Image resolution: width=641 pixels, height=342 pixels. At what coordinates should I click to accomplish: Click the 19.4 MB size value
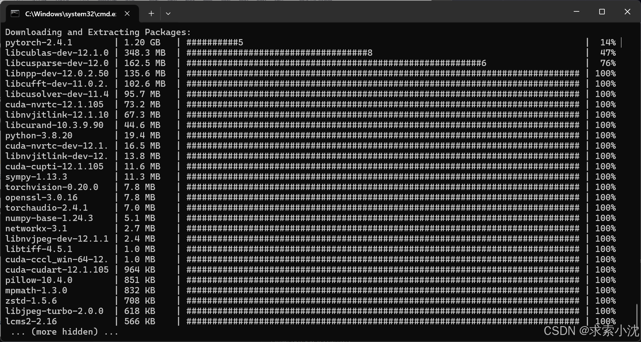pyautogui.click(x=142, y=135)
